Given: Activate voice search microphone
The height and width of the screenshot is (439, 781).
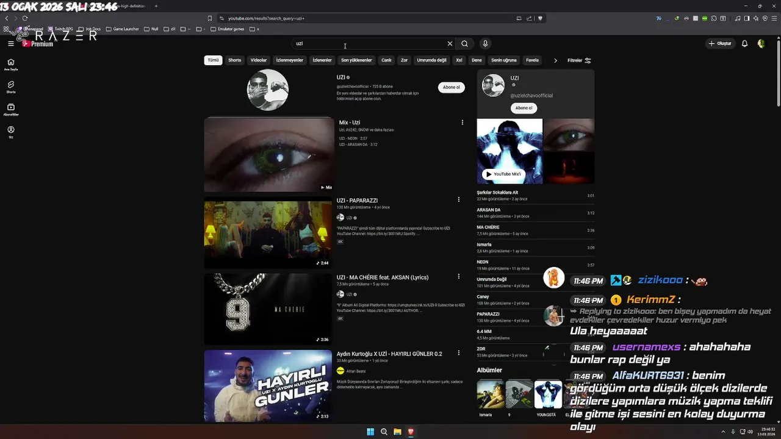Looking at the screenshot, I should pos(485,43).
